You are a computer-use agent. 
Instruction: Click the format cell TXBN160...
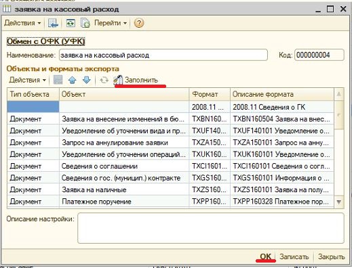click(x=210, y=119)
